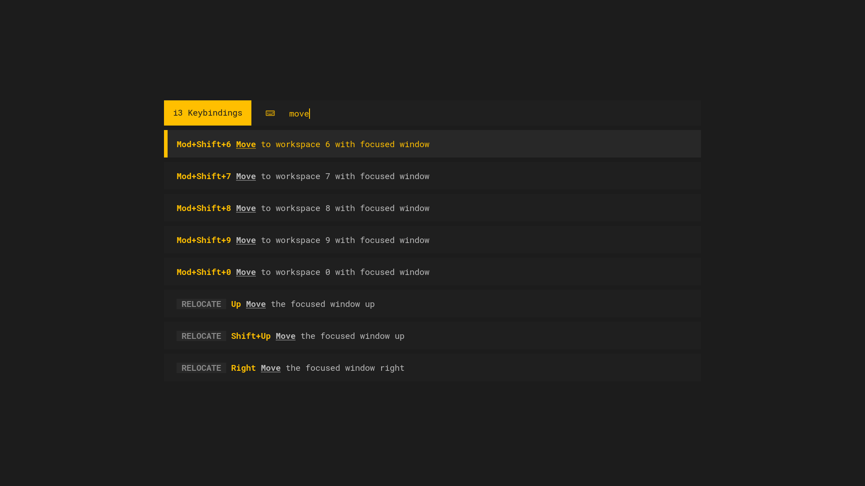This screenshot has height=486, width=865.
Task: Click the Mod+Shift+6 keybinding label
Action: tap(203, 144)
